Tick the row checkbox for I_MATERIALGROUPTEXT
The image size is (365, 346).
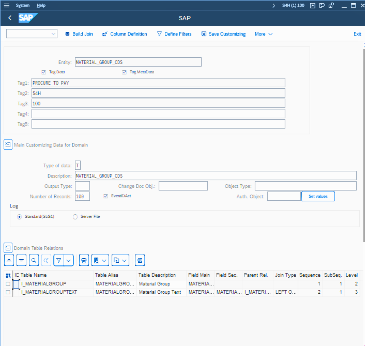pos(8,292)
